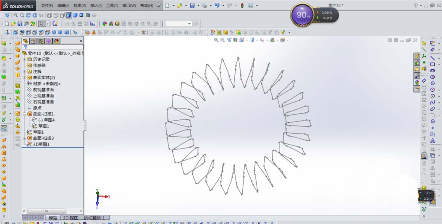Click the selection arrow tool
Image resolution: width=442 pixels, height=224 pixels.
tap(42, 24)
